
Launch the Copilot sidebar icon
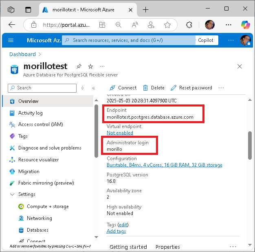(246, 25)
